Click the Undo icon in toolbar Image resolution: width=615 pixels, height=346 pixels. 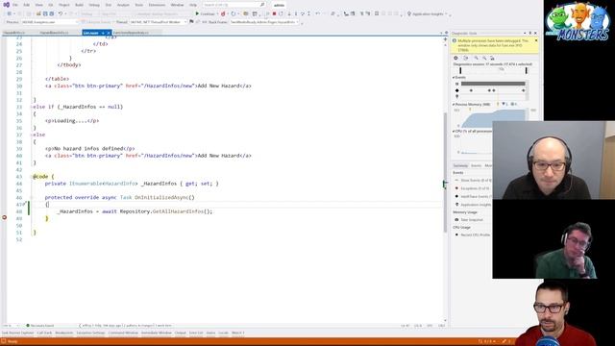click(61, 13)
